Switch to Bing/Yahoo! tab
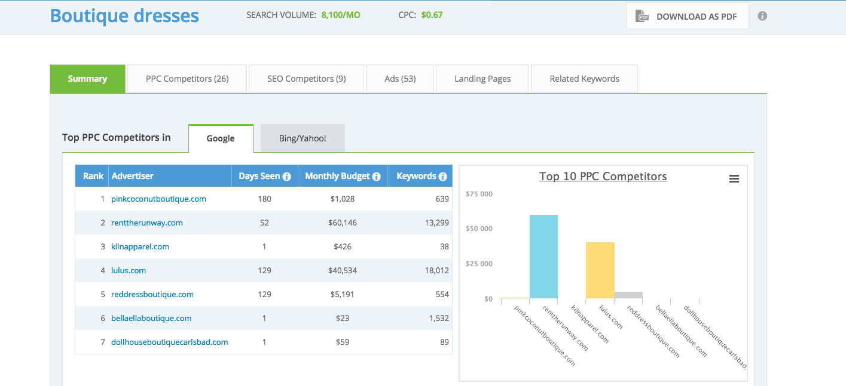Viewport: 846px width, 386px height. click(303, 138)
